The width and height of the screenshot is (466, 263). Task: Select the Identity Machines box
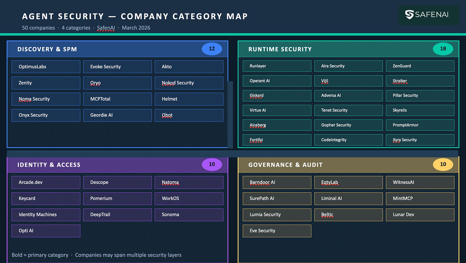point(46,215)
